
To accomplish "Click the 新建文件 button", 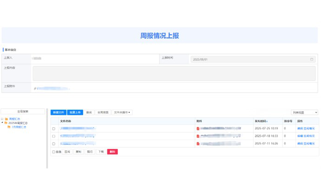I will click(x=59, y=112).
